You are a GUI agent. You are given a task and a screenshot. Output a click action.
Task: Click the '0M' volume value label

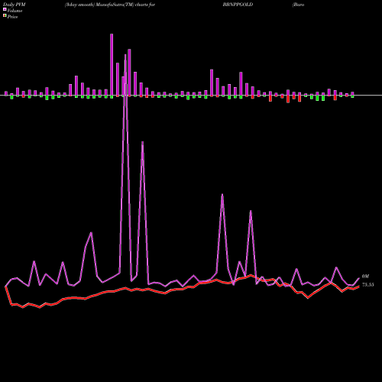[x=365, y=277]
